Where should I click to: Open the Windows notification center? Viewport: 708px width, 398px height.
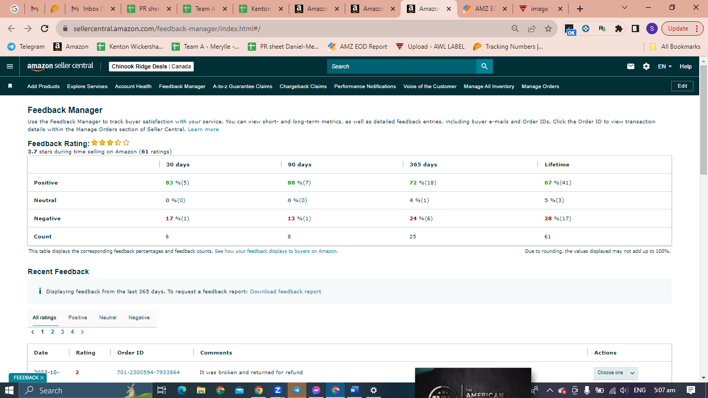point(691,390)
